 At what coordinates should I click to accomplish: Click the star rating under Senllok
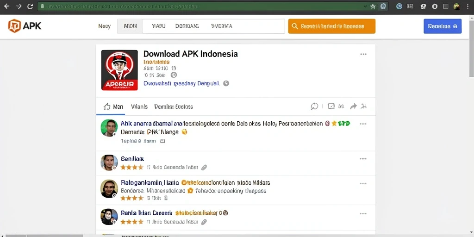click(132, 167)
